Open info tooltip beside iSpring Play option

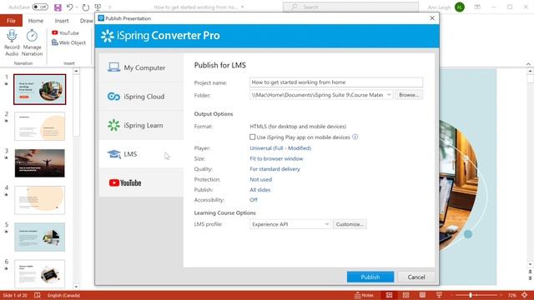click(x=355, y=137)
